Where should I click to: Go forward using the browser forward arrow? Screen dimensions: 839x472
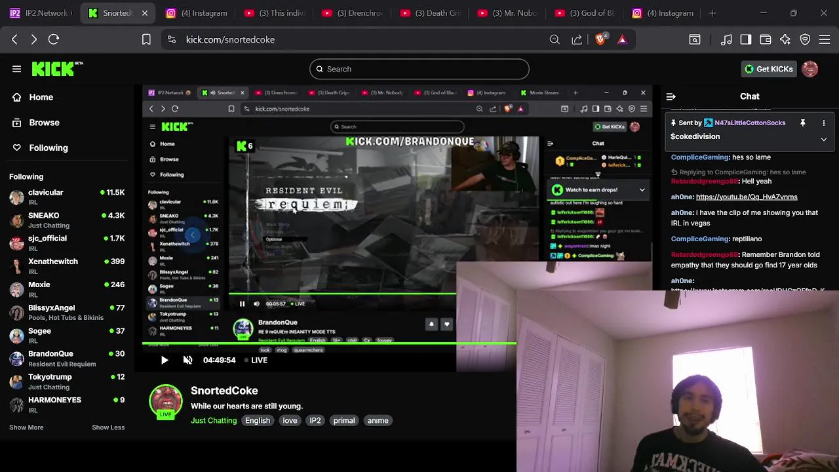(x=34, y=39)
